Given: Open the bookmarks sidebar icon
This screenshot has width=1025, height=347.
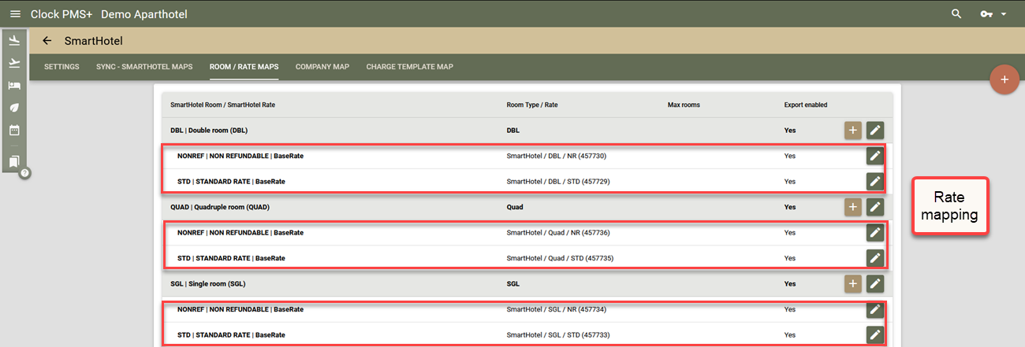Looking at the screenshot, I should pyautogui.click(x=14, y=161).
